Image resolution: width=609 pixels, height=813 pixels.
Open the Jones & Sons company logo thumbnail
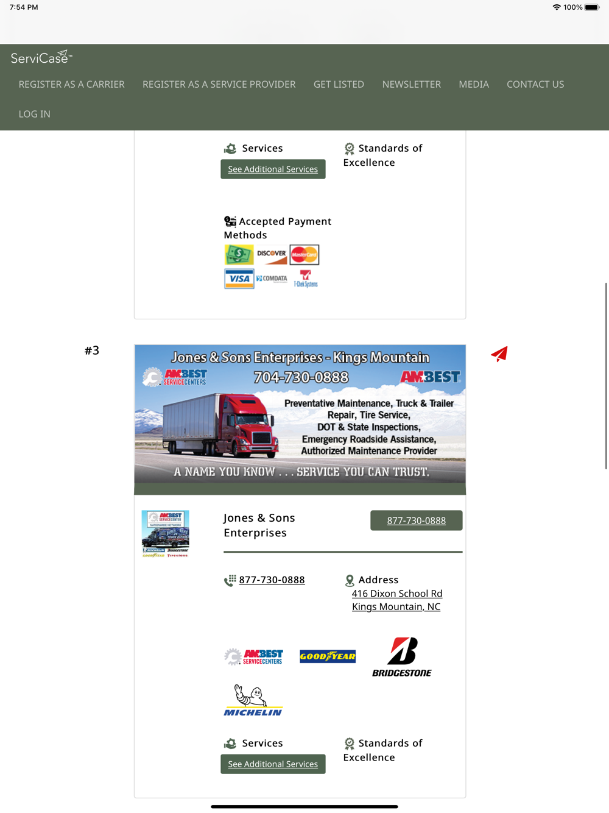tap(166, 534)
